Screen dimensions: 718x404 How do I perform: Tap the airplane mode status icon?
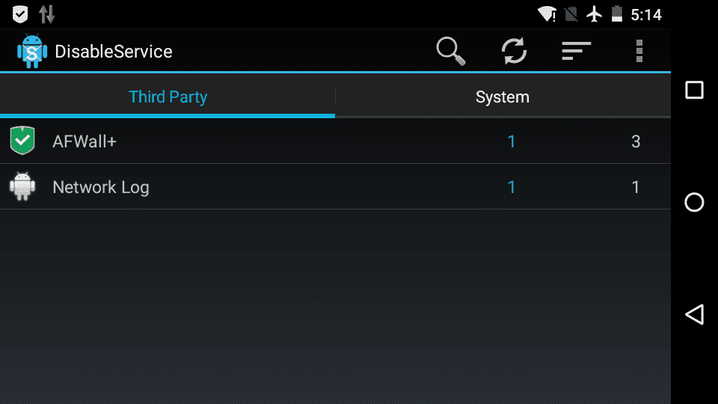point(595,14)
